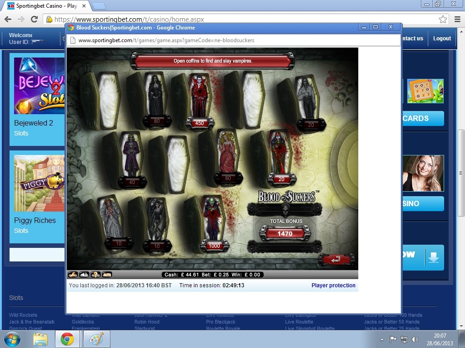Open game settings wrench icon

pyautogui.click(x=73, y=275)
